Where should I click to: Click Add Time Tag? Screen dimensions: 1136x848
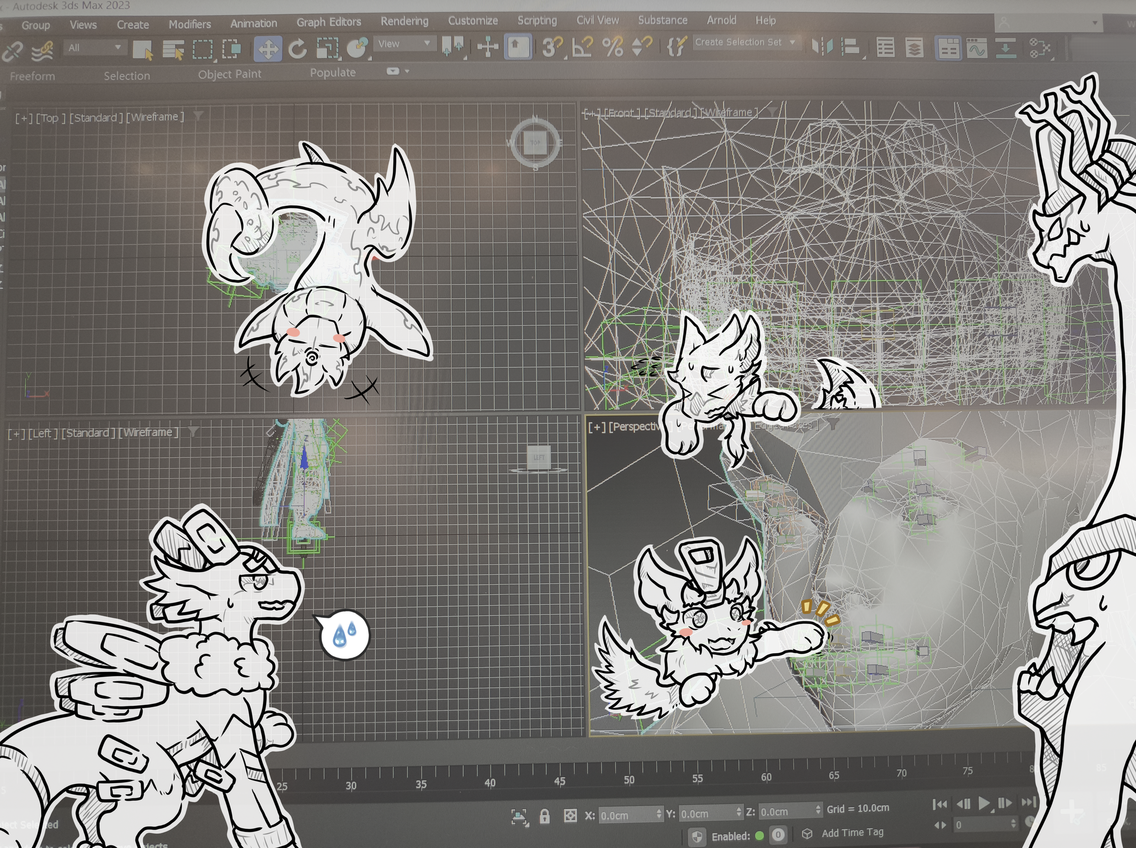(x=852, y=833)
